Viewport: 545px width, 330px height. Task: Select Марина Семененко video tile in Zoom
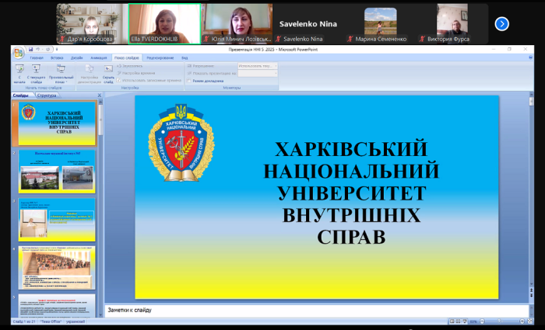pos(380,23)
